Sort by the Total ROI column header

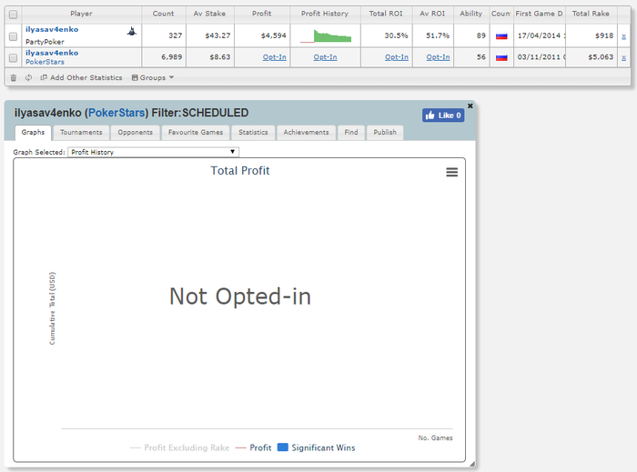[386, 14]
